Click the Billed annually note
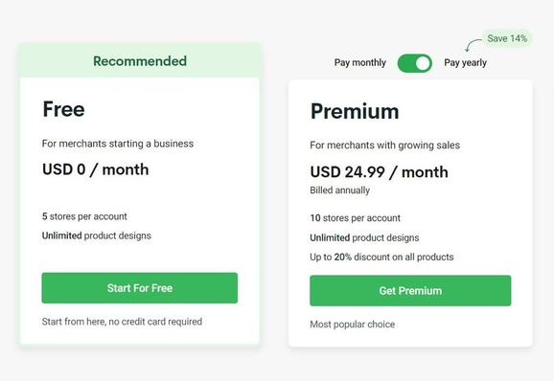Screen dimensions: 554x381 tap(339, 190)
